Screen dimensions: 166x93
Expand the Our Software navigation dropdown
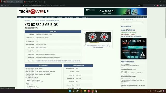[x=70, y=17]
